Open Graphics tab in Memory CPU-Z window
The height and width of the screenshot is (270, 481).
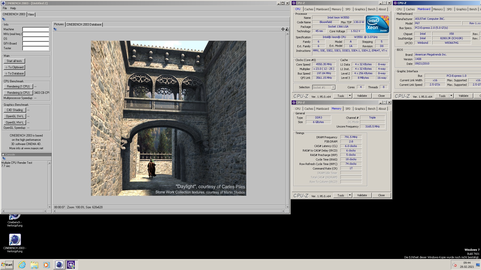coord(360,109)
